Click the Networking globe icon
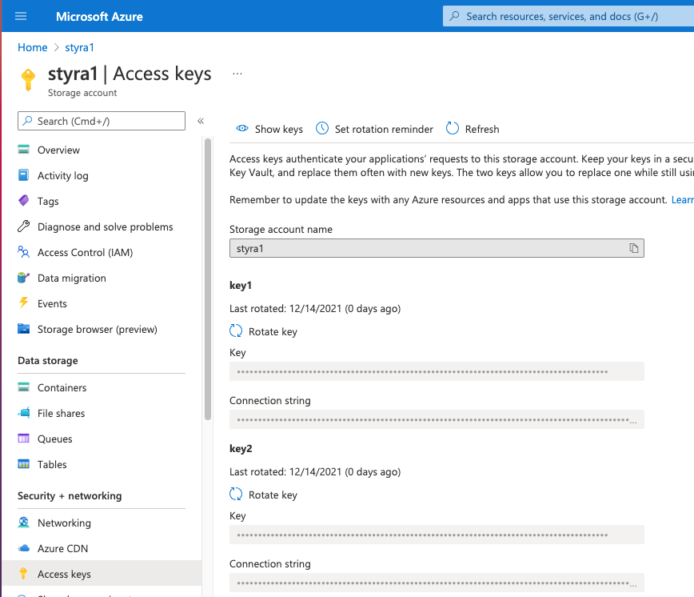Viewport: 694px width, 597px height. click(x=23, y=523)
